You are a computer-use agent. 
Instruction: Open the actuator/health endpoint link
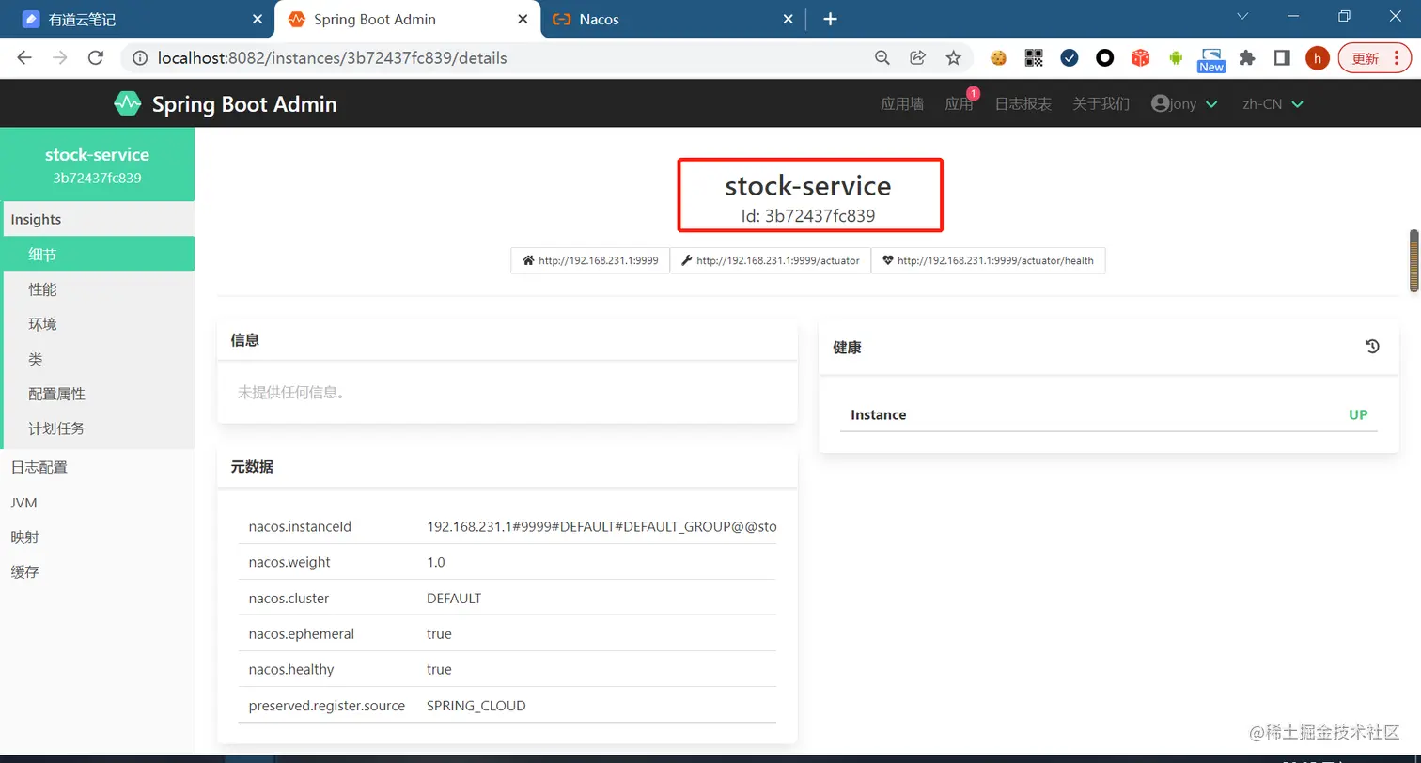[x=988, y=260]
